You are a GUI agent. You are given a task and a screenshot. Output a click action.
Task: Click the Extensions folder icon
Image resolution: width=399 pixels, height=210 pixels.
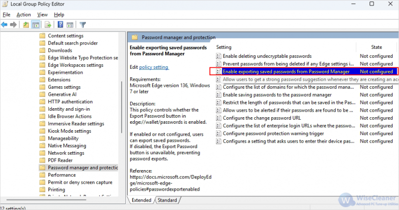coord(42,80)
